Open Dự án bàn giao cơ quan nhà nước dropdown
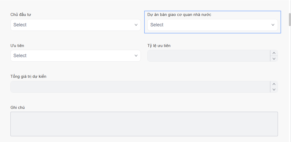This screenshot has height=142, width=291. coord(208,25)
